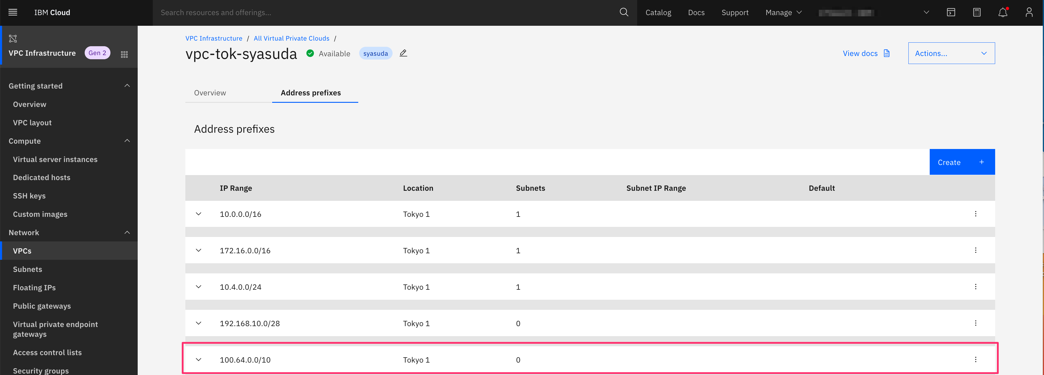
Task: Open overflow menu for 100.64.0.0/10 row
Action: pyautogui.click(x=975, y=360)
